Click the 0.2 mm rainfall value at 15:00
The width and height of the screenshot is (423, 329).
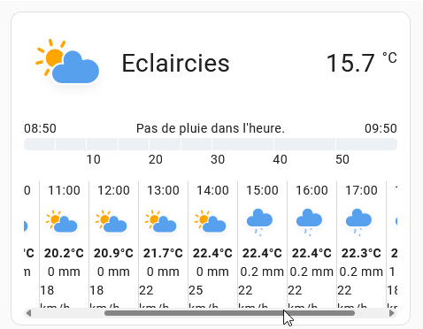click(x=262, y=272)
